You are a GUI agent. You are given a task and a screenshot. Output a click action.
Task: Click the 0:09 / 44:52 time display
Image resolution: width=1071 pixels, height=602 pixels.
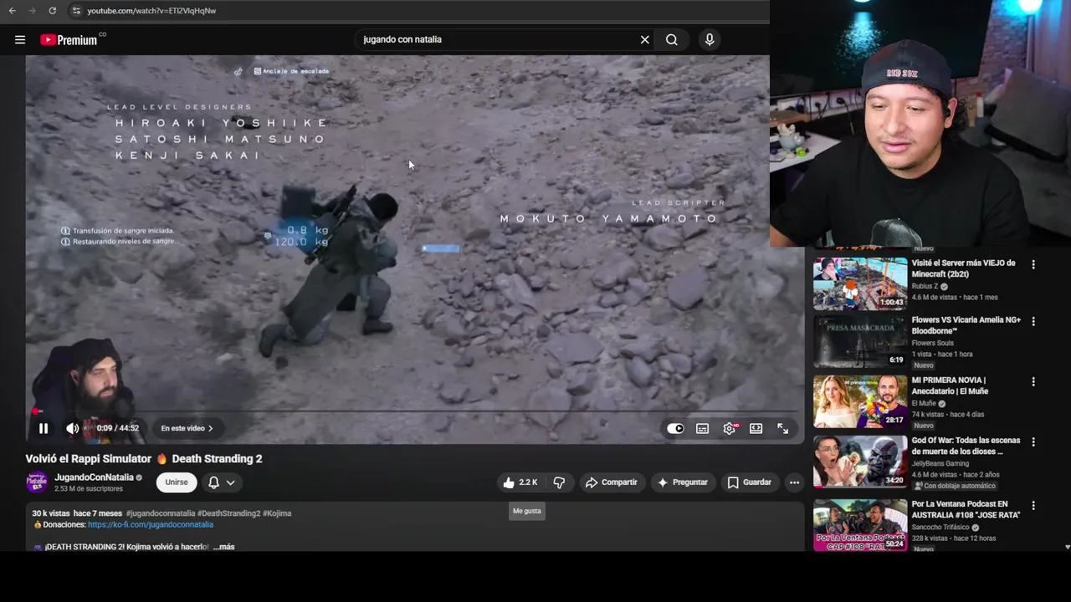tap(117, 428)
